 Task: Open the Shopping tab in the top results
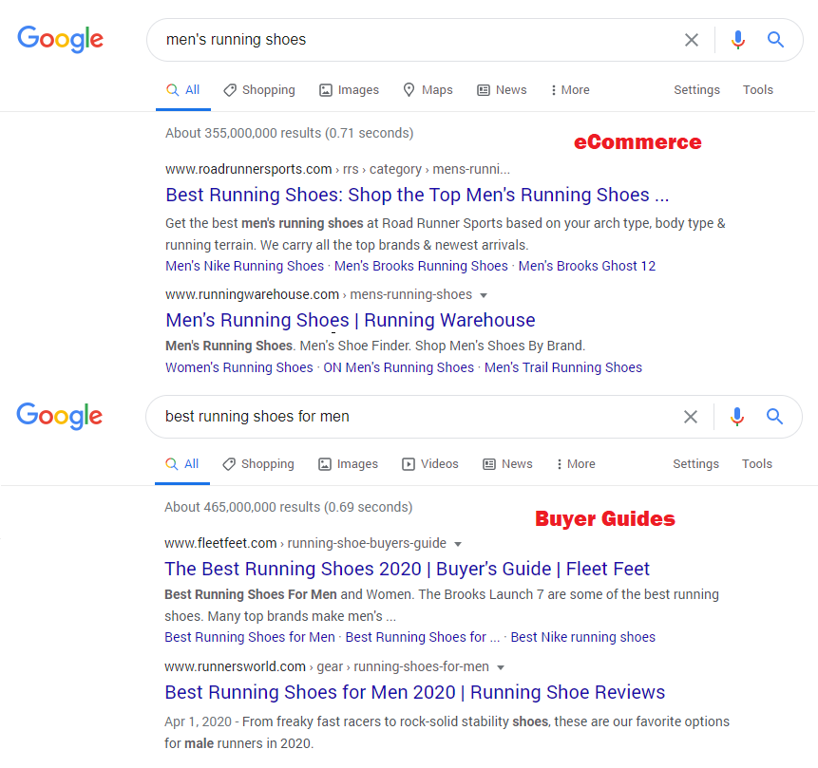(259, 90)
